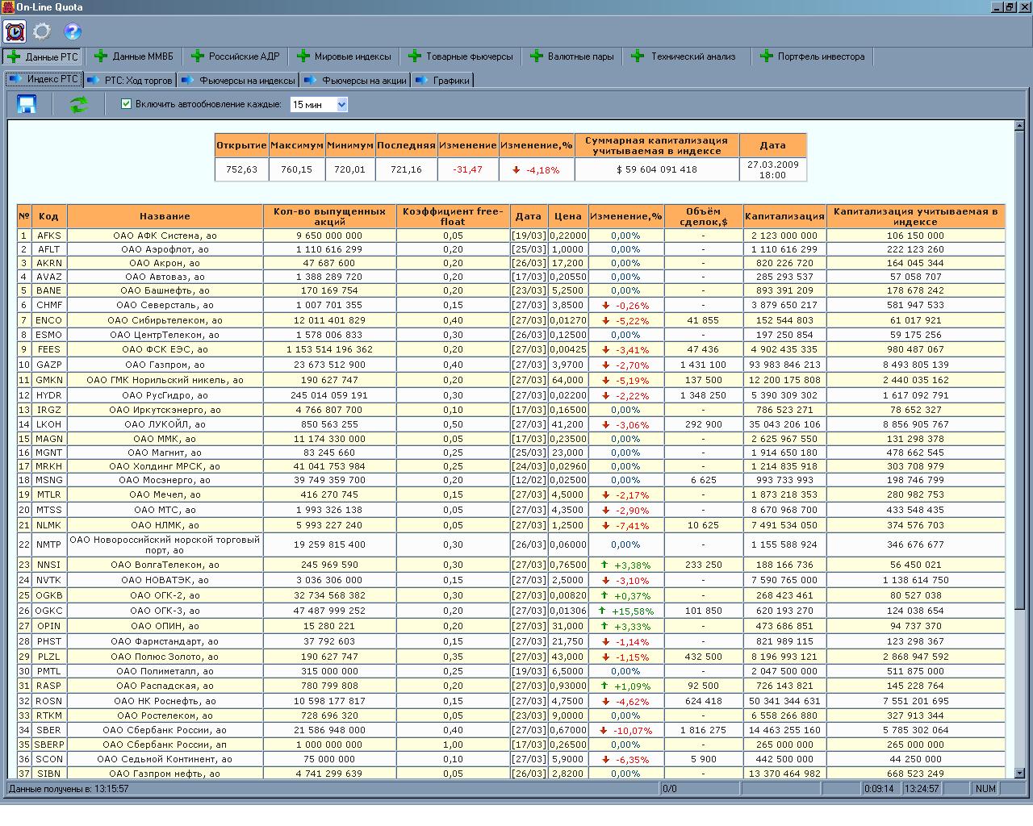
Task: Click the vertical scrollbar up arrow
Action: point(1018,125)
